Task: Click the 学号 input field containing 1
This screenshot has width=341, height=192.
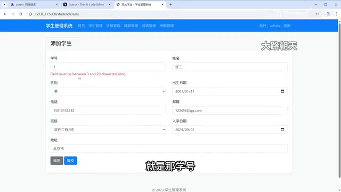Action: 108,67
